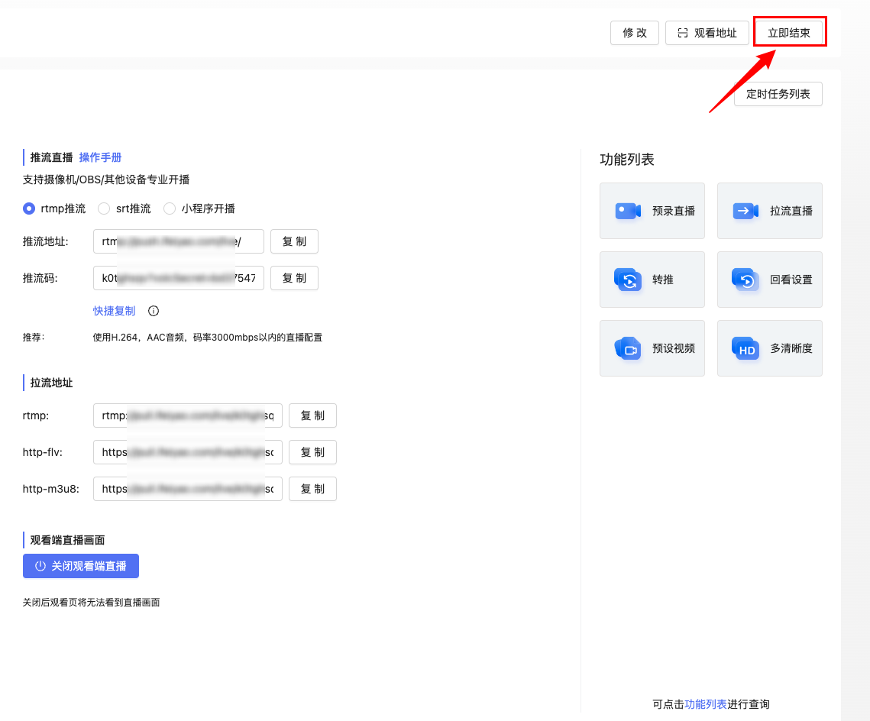The image size is (870, 721).
Task: Select the 预设视频 icon
Action: [628, 348]
